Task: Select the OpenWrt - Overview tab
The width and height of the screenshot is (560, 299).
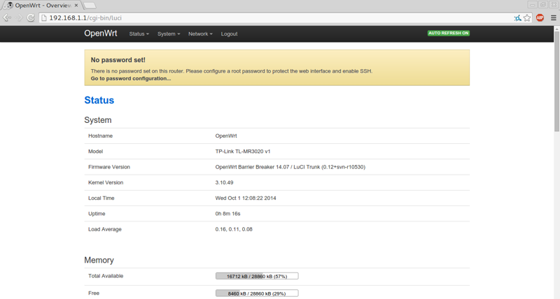Action: tap(43, 6)
